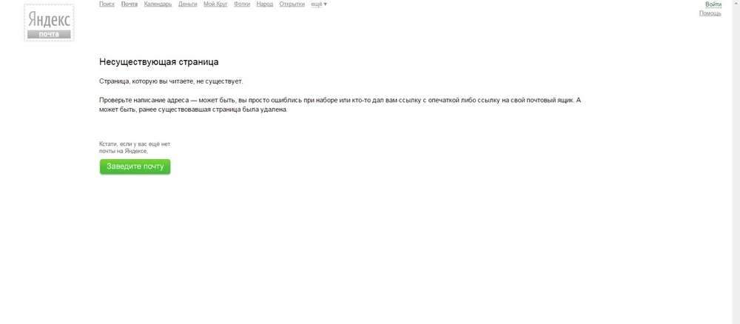This screenshot has height=324, width=740.
Task: Go to Почта in the top navigation
Action: 129,4
